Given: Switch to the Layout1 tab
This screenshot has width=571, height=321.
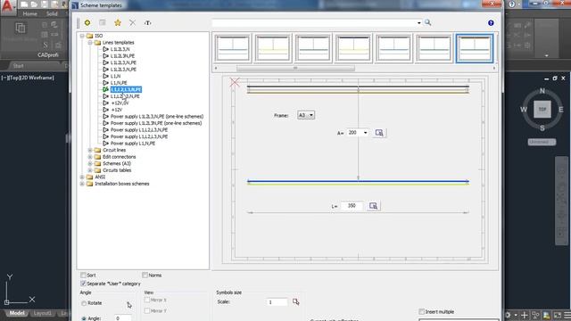Looking at the screenshot, I should pyautogui.click(x=43, y=313).
